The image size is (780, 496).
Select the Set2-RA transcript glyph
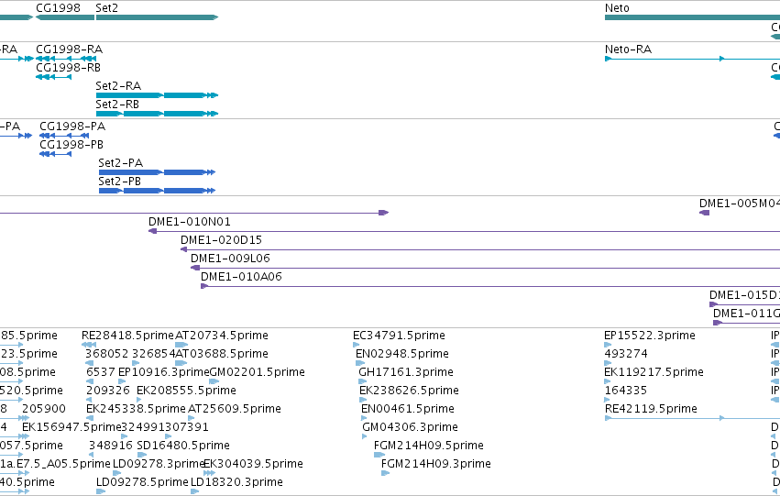(x=158, y=95)
